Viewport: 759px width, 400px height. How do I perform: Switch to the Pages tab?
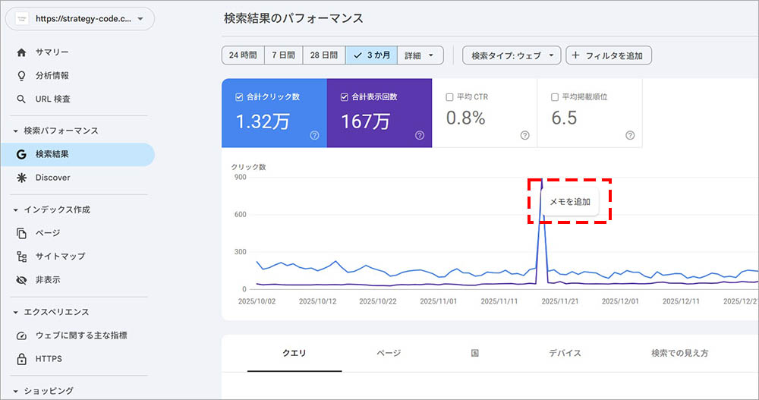pos(389,353)
